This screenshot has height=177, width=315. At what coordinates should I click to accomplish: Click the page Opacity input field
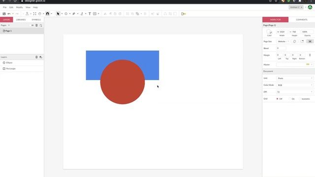307,31
